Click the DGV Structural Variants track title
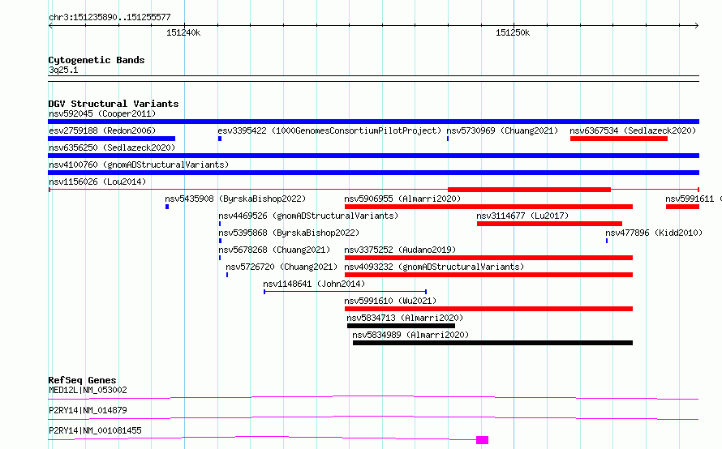The image size is (722, 449). [114, 104]
